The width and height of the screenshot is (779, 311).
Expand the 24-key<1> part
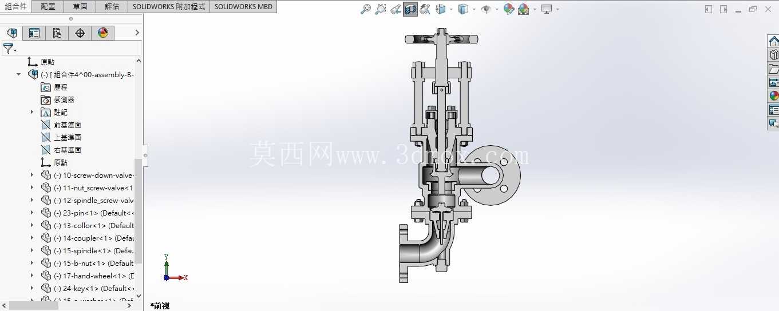click(x=32, y=288)
